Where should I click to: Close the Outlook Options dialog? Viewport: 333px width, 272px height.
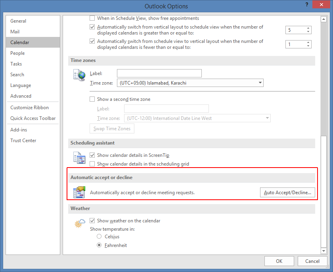pyautogui.click(x=322, y=4)
